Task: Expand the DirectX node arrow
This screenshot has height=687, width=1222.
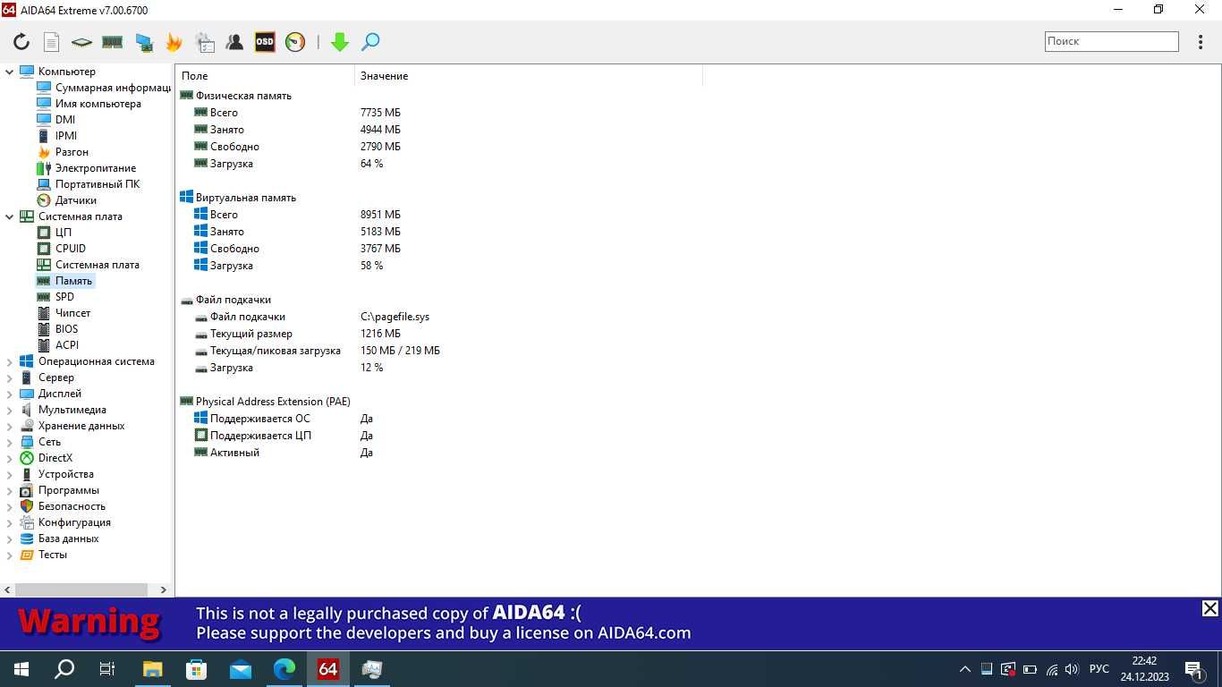Action: point(10,458)
